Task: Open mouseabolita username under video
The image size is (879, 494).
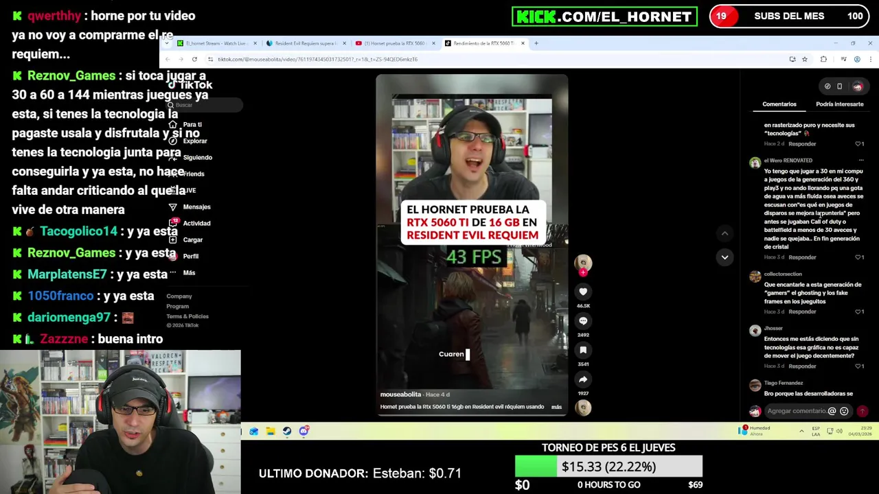Action: coord(400,395)
